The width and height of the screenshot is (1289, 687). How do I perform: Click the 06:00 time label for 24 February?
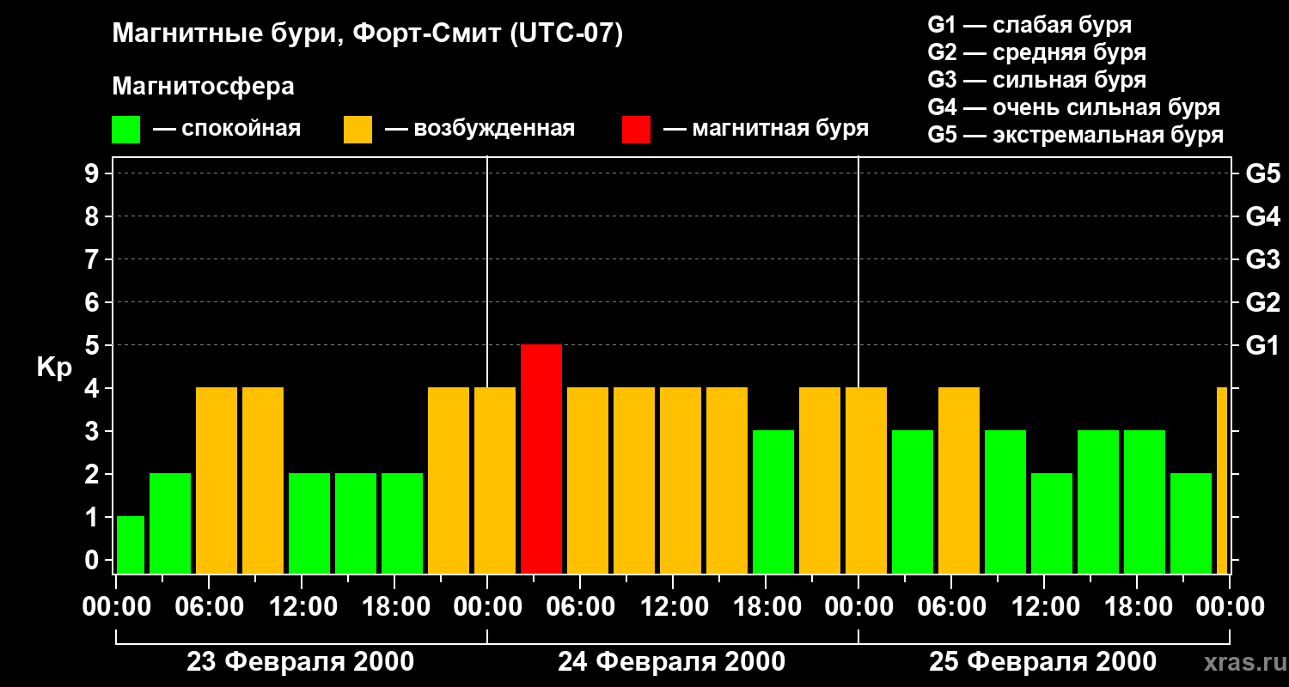[x=581, y=607]
